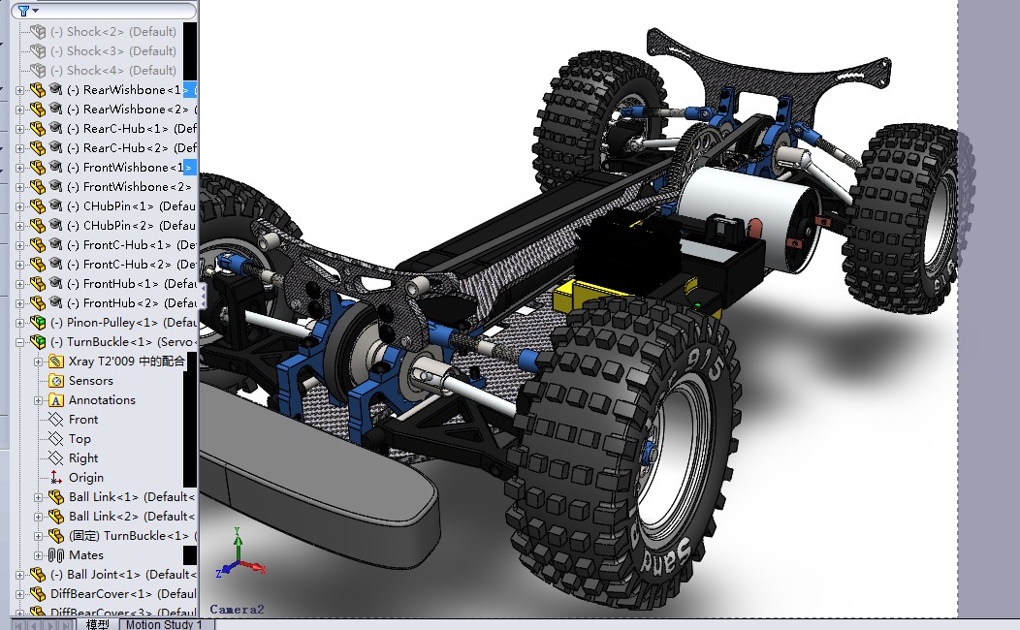This screenshot has width=1020, height=630.
Task: Select the Origin feature icon
Action: (x=54, y=477)
